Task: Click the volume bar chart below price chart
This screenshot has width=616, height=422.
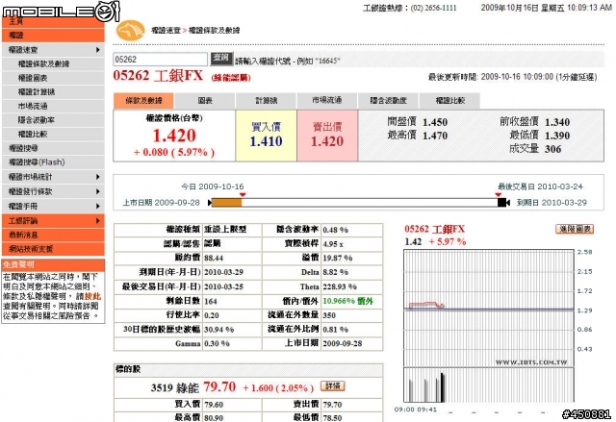Action: pos(489,385)
